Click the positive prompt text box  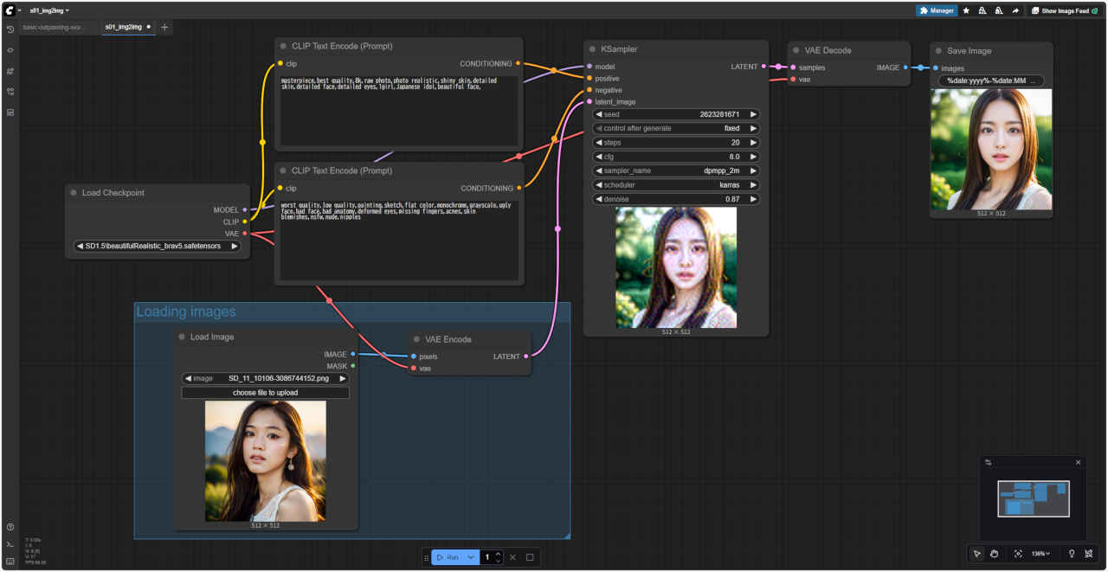point(398,111)
